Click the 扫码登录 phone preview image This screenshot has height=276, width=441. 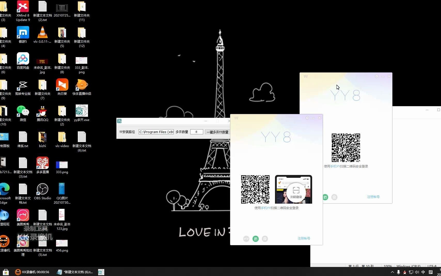tap(293, 189)
